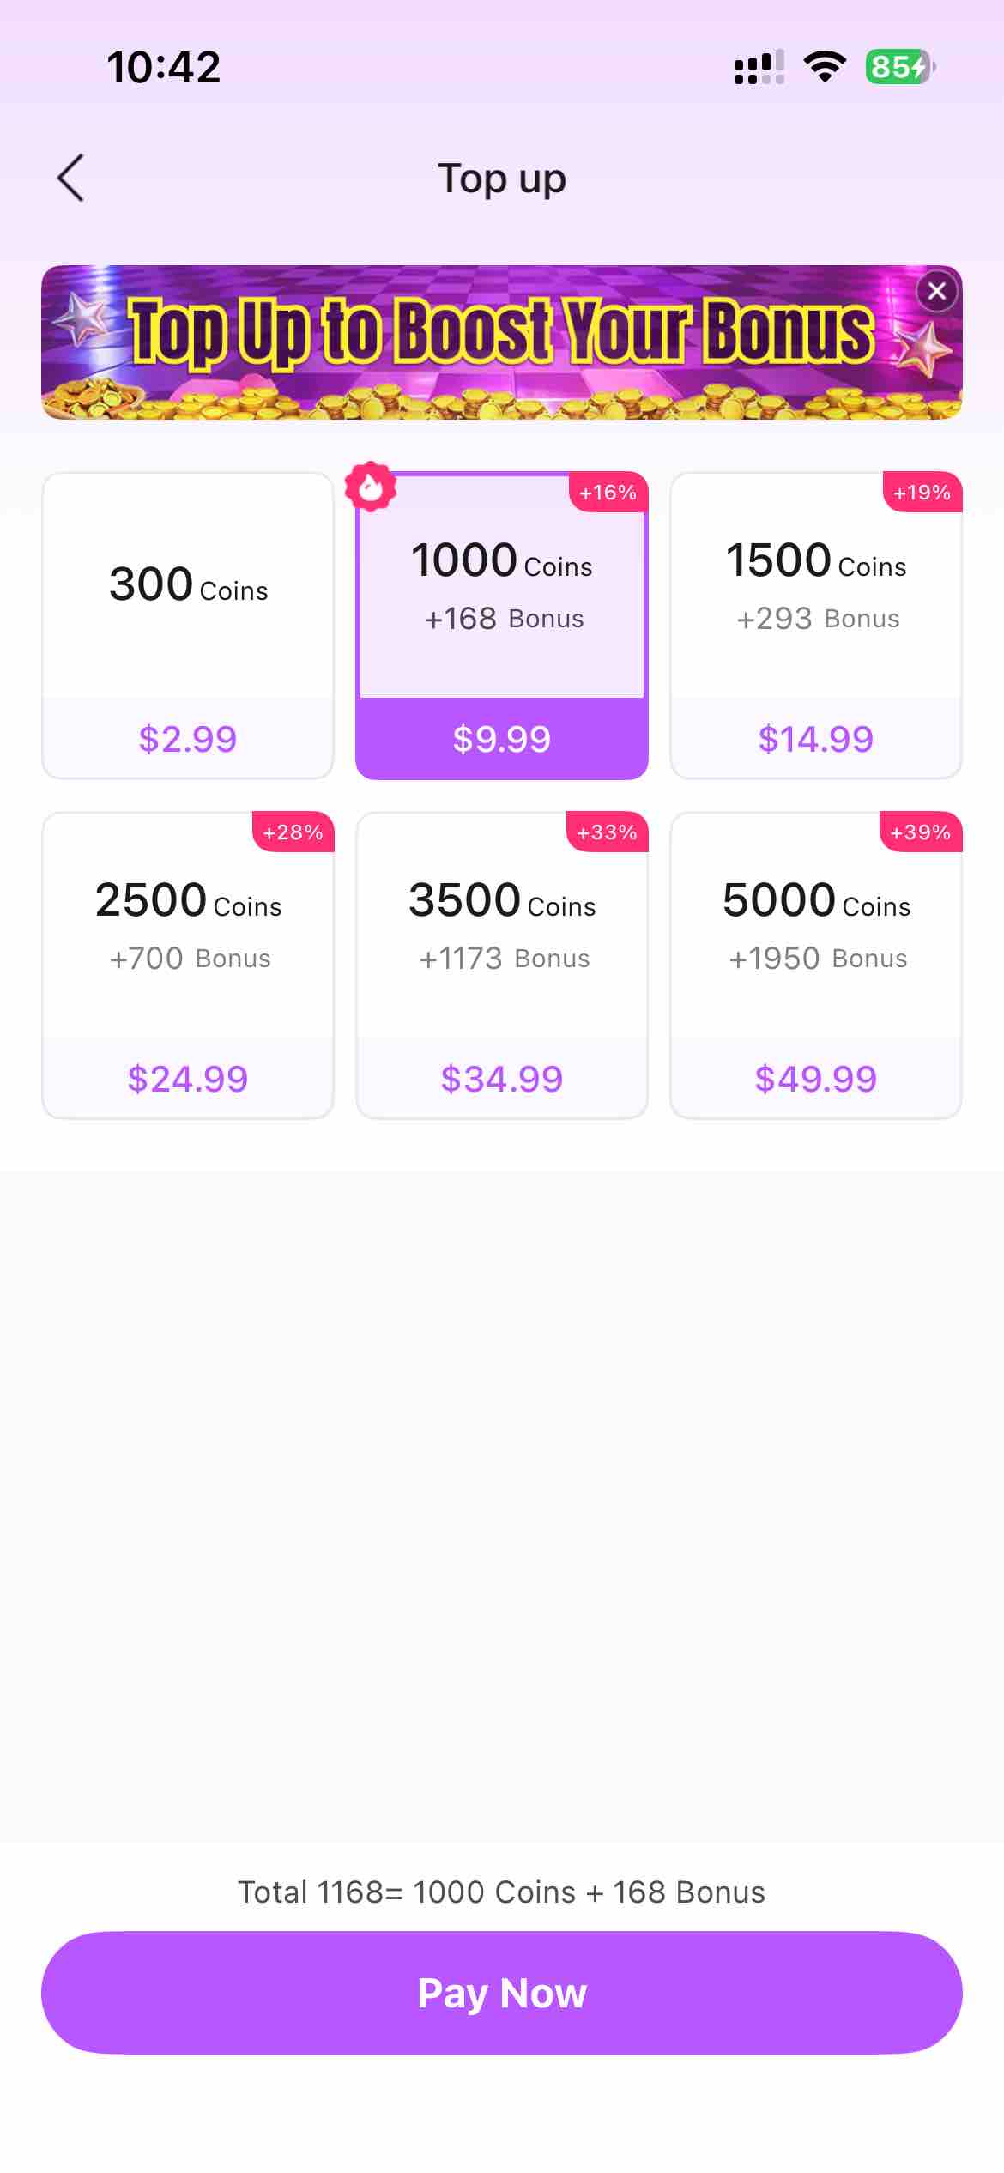The width and height of the screenshot is (1004, 2173).
Task: Tap the back arrow icon
Action: [71, 179]
